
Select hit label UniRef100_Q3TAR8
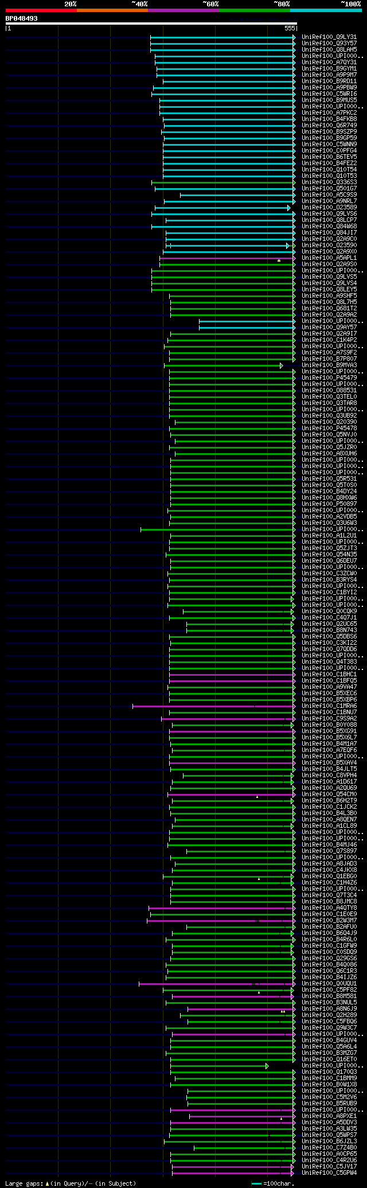330,403
